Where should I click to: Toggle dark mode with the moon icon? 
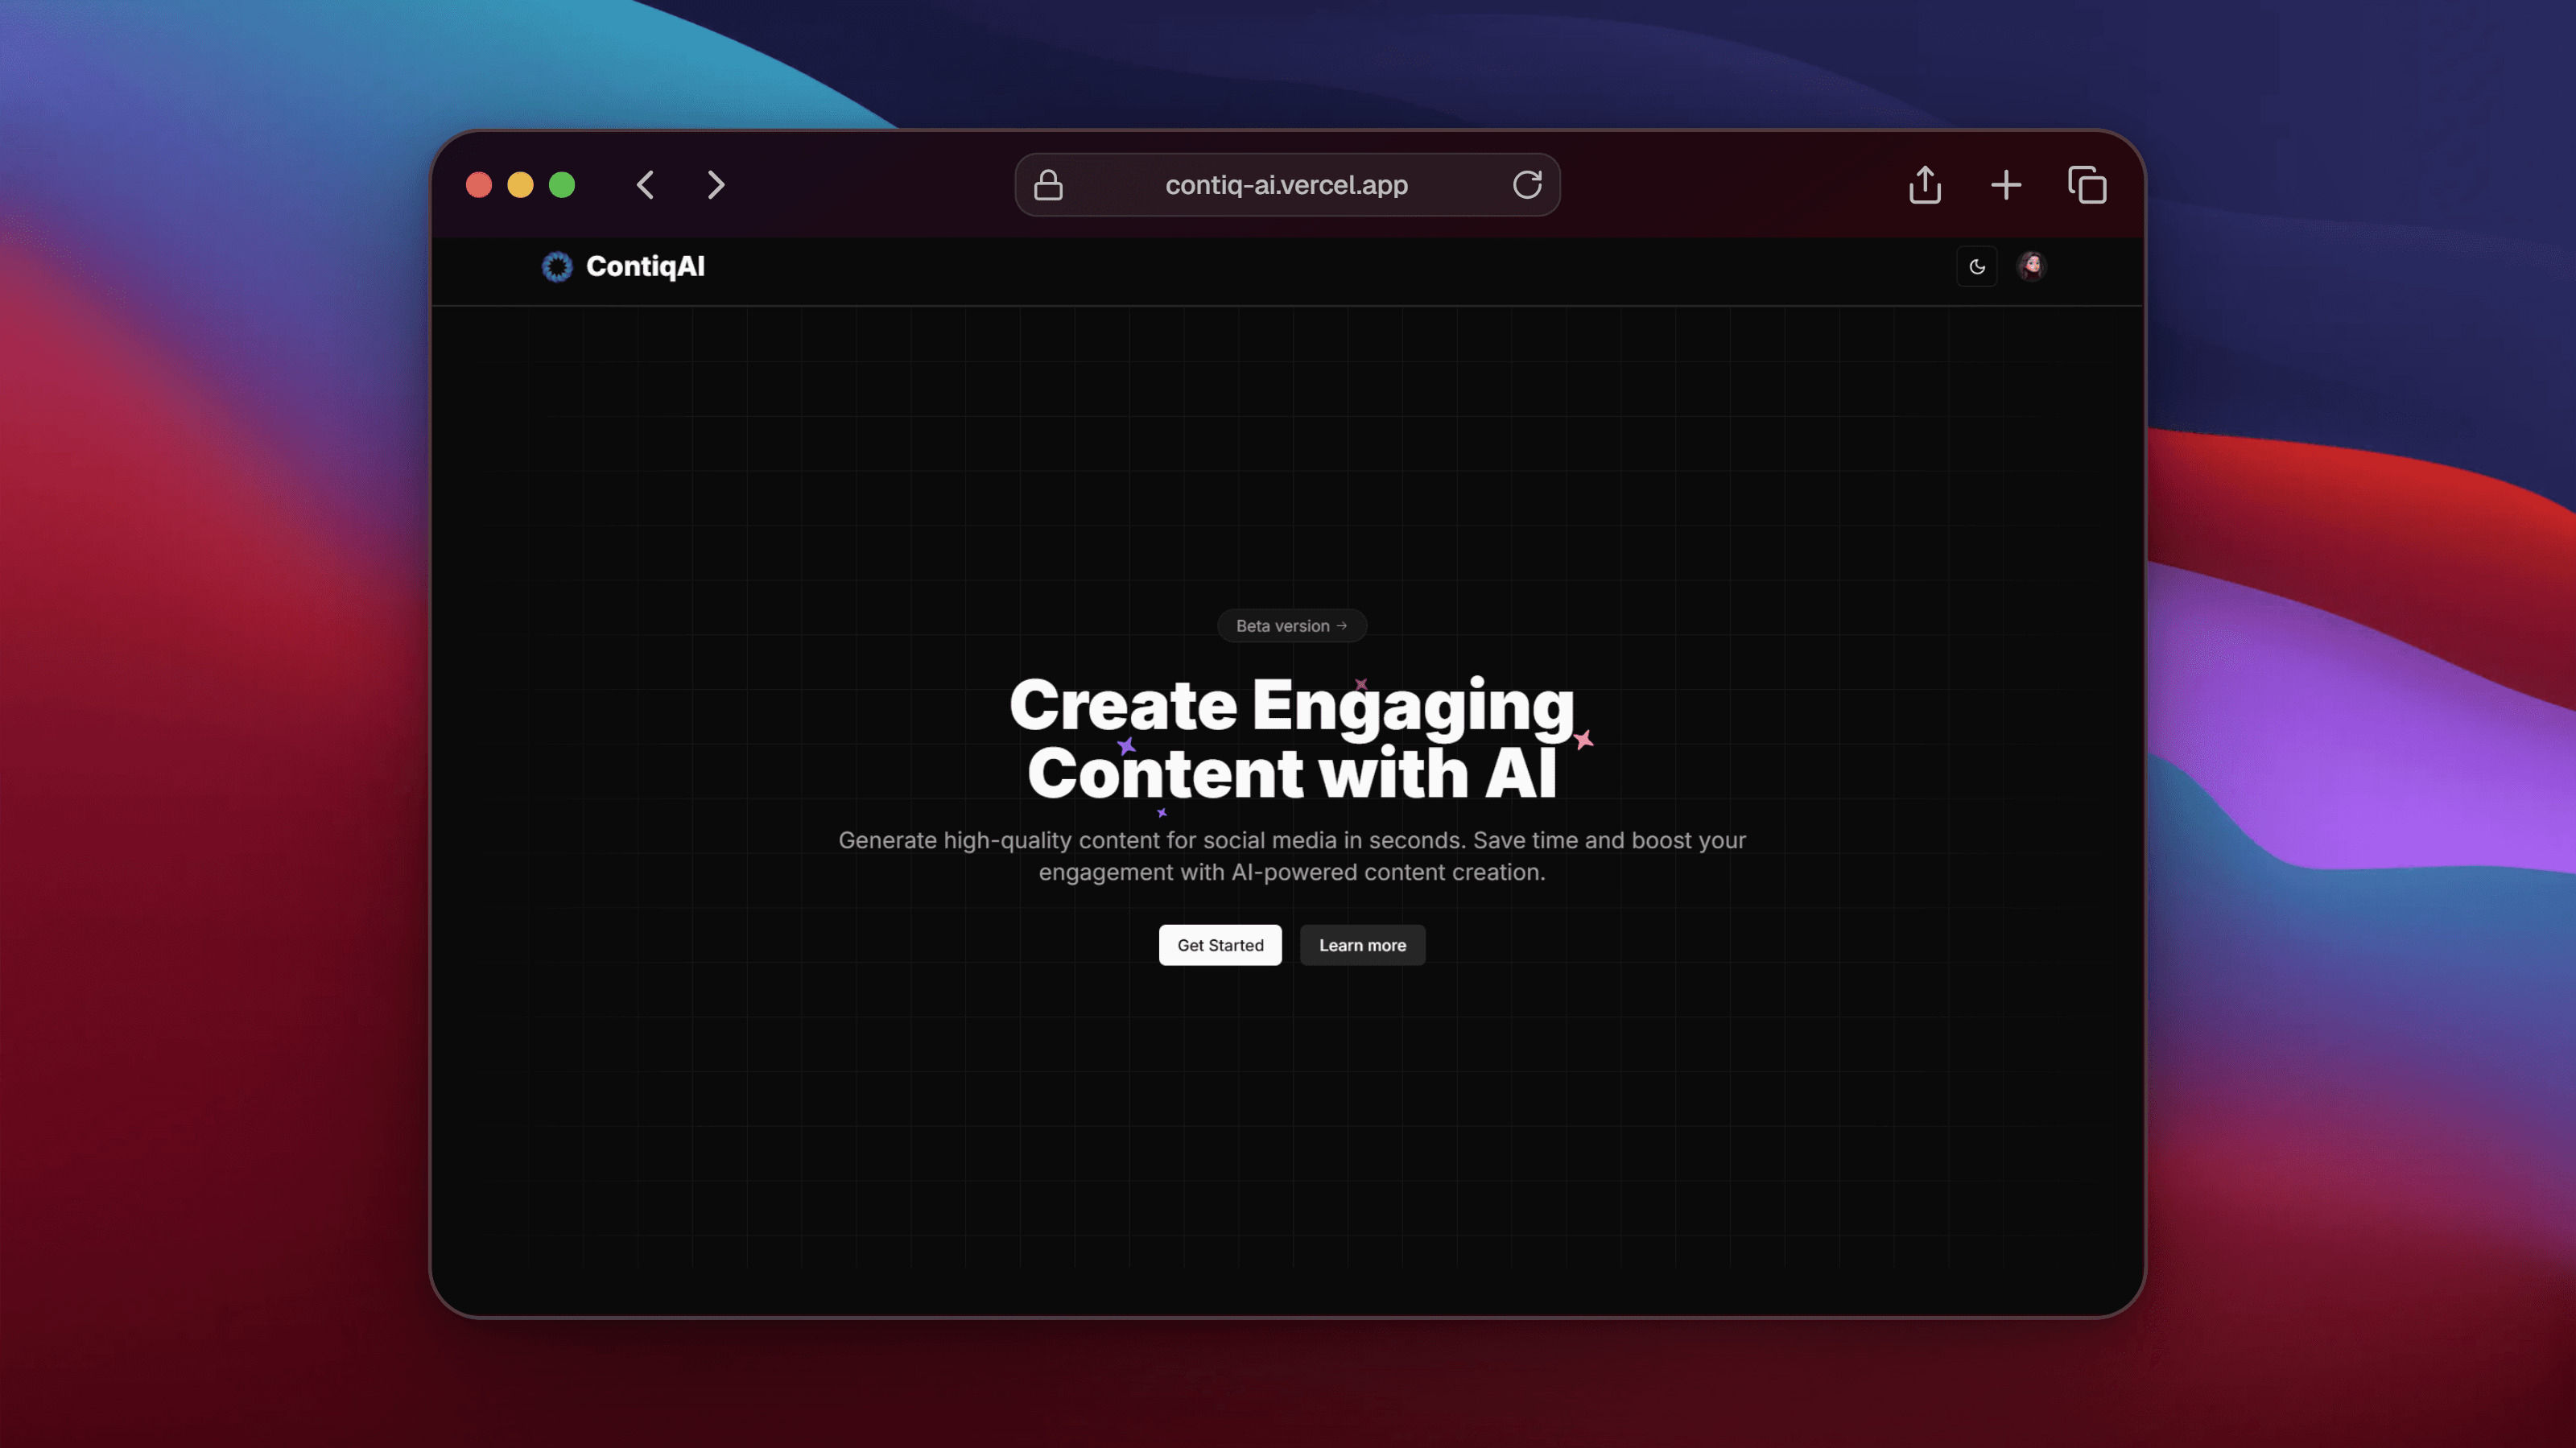click(x=1977, y=267)
